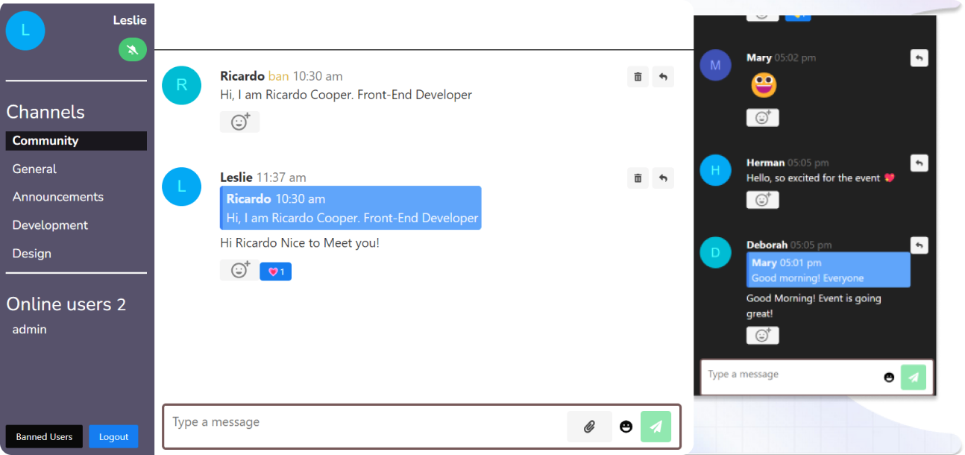The image size is (965, 455).
Task: Open the Announcements channel
Action: coord(58,197)
